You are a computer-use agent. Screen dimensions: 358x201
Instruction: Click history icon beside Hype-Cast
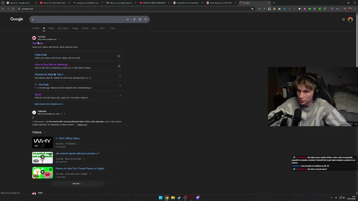[119, 56]
